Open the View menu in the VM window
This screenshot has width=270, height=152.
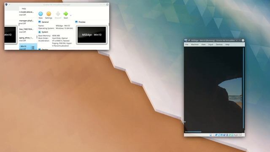click(x=203, y=44)
